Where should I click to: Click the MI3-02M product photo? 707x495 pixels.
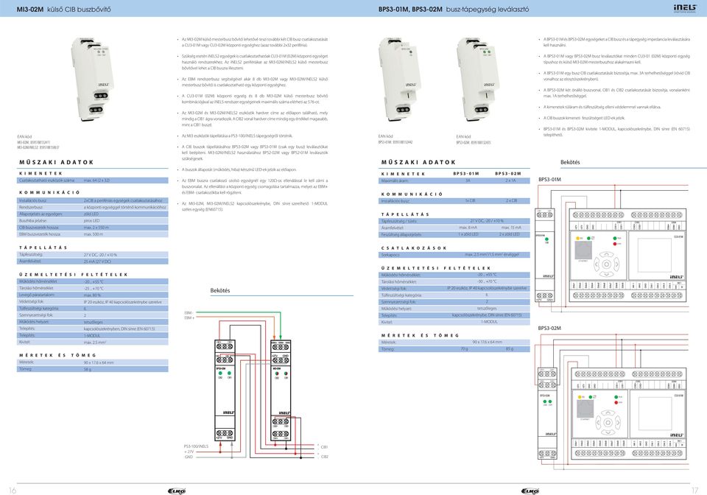point(92,80)
